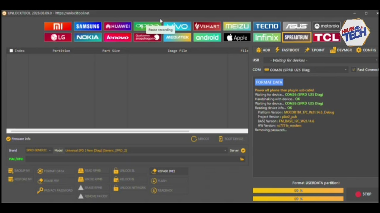This screenshot has width=380, height=213.
Task: Open the Brand dropdown showing SPRD GENERIC
Action: click(x=38, y=150)
